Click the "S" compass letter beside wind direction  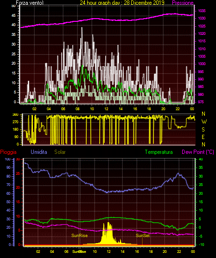pos(203,130)
